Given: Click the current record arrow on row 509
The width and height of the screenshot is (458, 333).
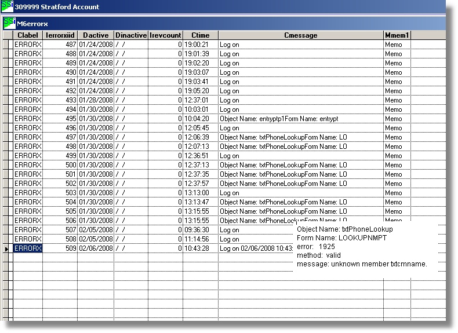Looking at the screenshot, I should pos(7,248).
